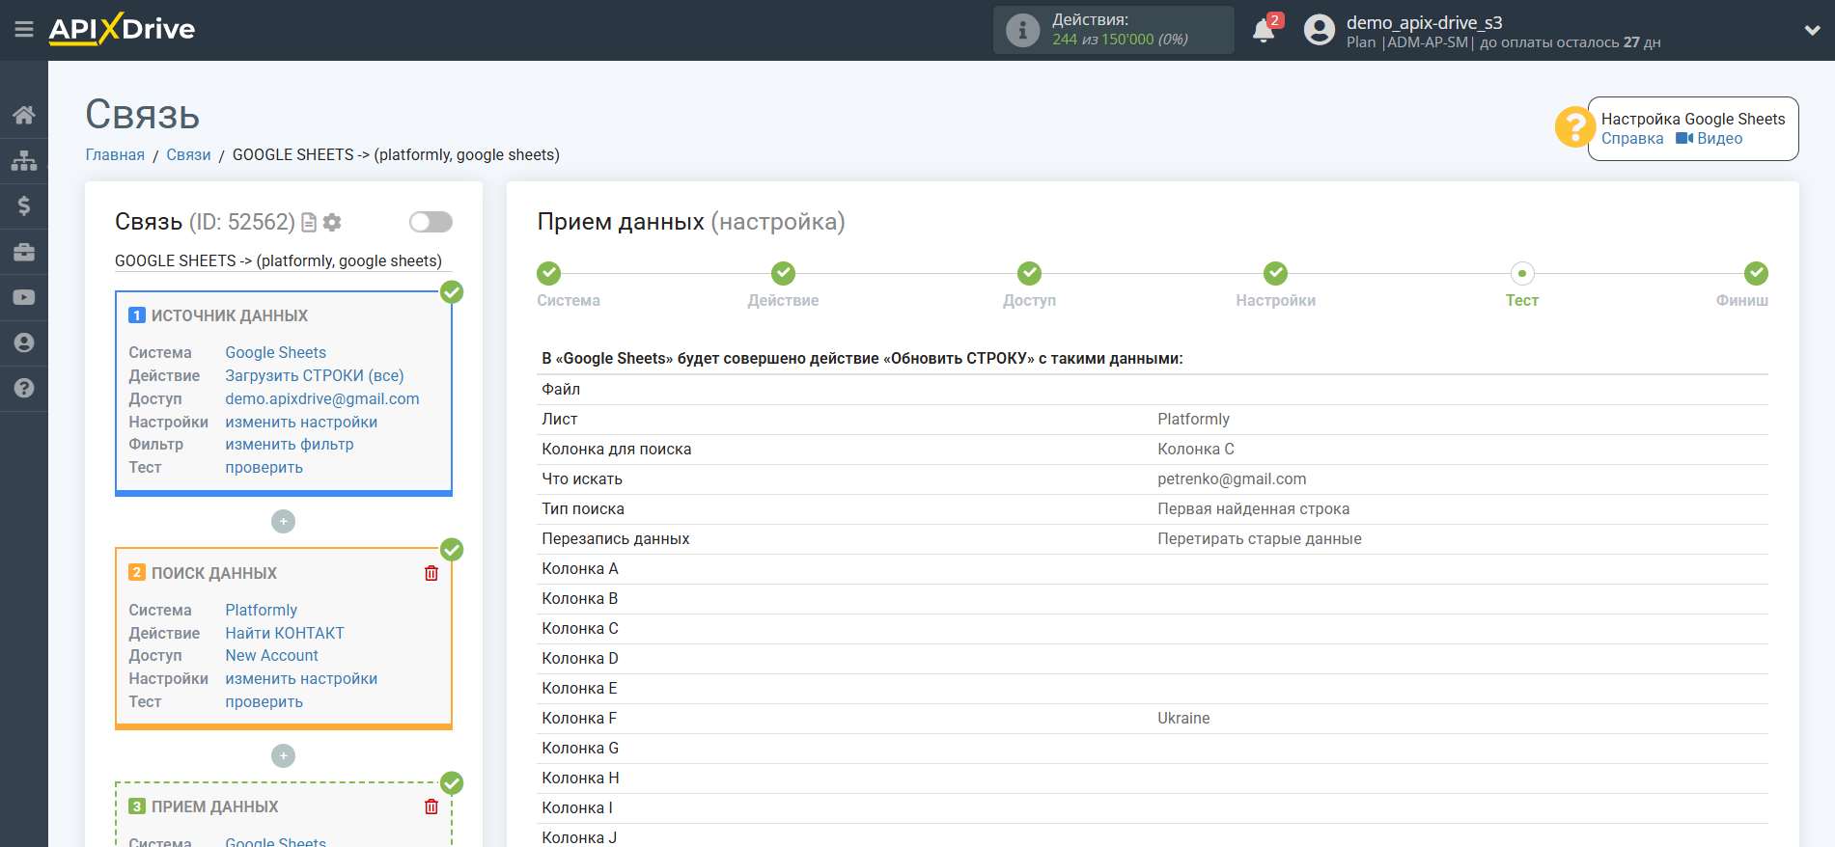
Task: Click the Actions counter 244 из 150'000
Action: 1120,40
